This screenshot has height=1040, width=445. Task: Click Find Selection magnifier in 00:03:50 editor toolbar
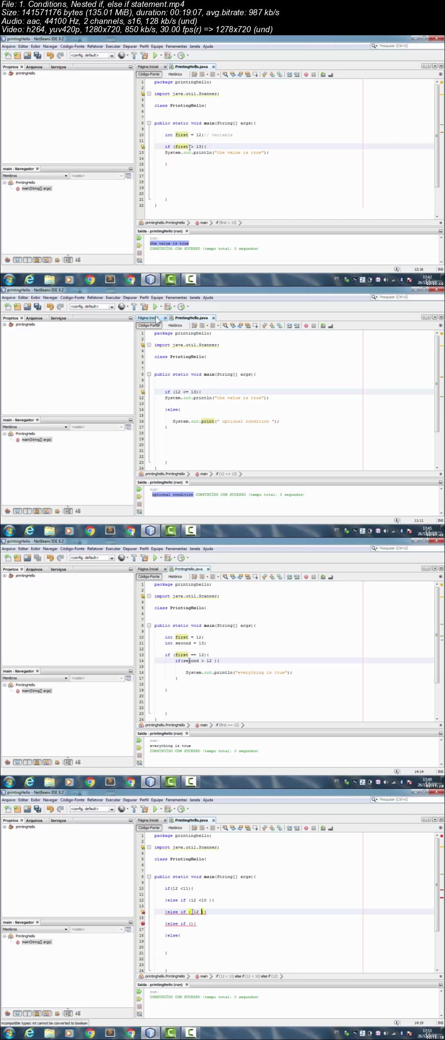(x=225, y=74)
